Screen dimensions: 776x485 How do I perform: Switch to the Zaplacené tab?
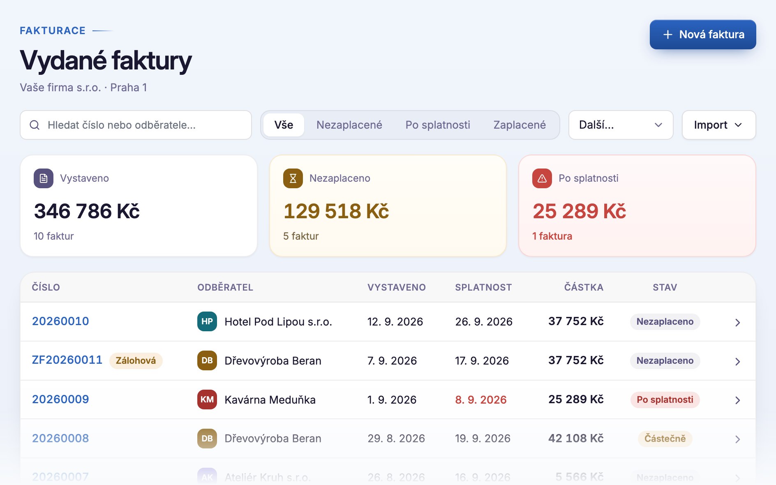(520, 125)
